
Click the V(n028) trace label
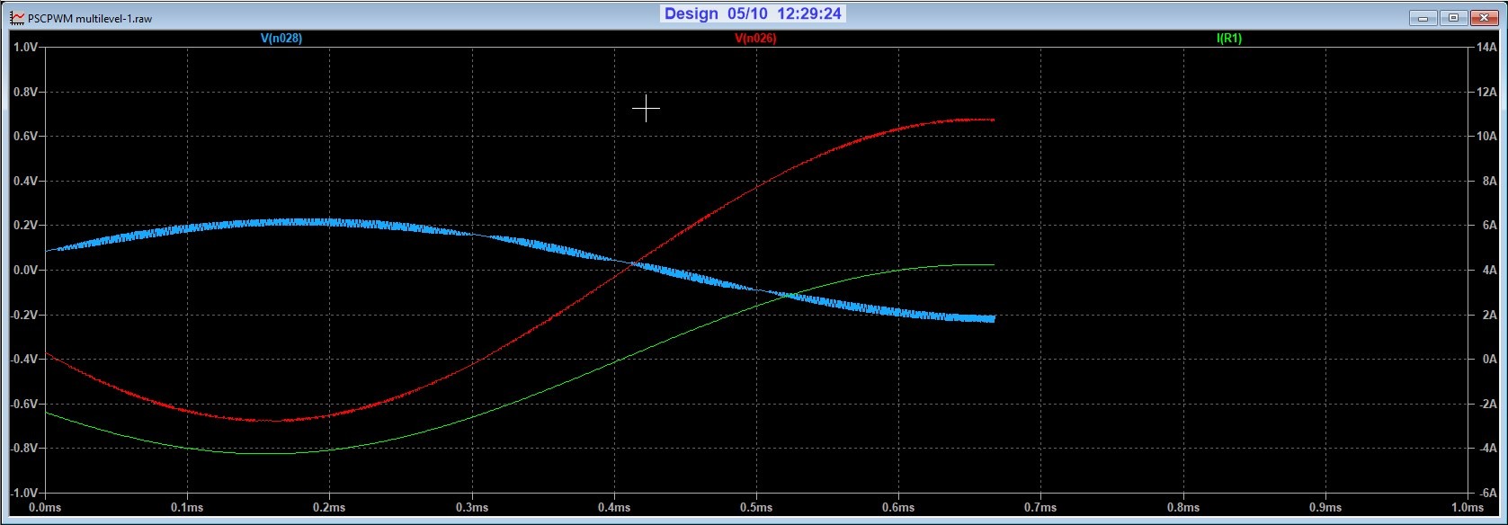[281, 39]
